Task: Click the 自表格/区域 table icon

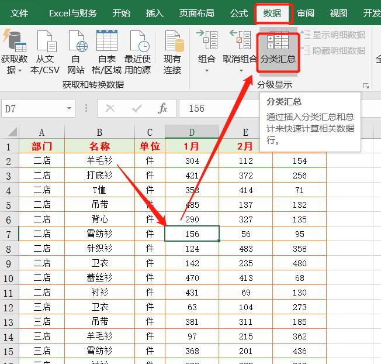Action: (107, 40)
